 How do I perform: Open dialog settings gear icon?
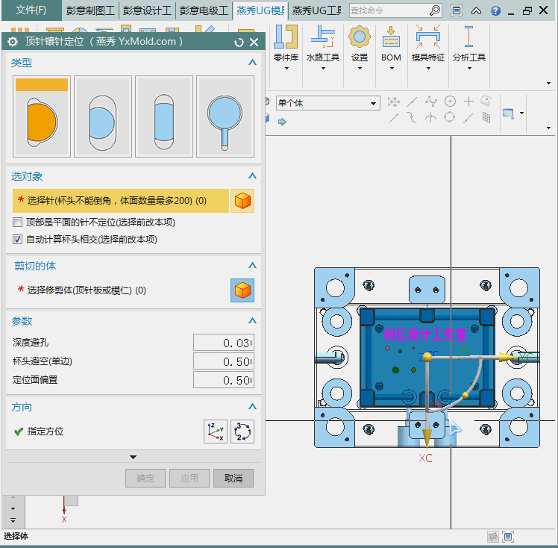pos(13,42)
